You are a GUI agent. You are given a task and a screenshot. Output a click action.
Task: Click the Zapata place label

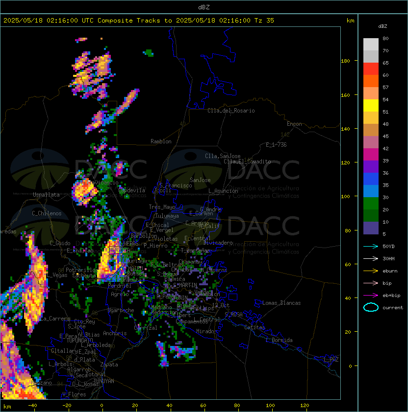[109, 365]
